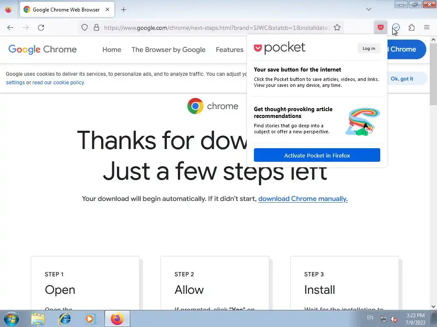The image size is (437, 327).
Task: Expand the list all tabs chevron
Action: click(x=369, y=9)
